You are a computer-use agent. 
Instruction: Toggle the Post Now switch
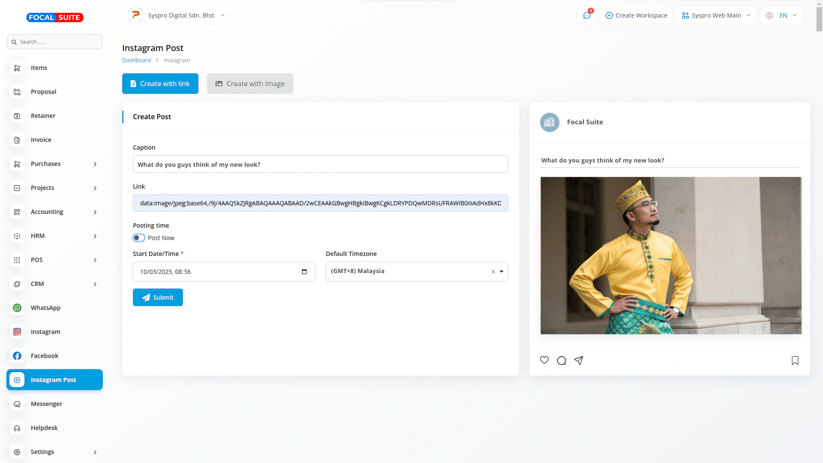point(139,238)
